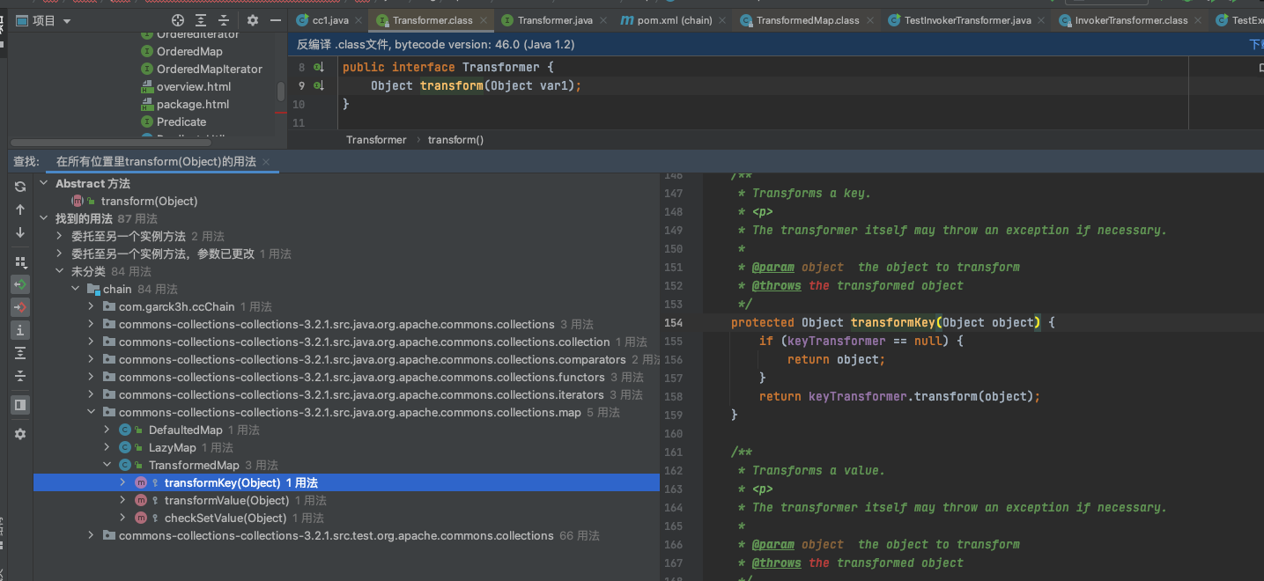
Task: Select OrderedMapIterator in project tree
Action: [x=209, y=69]
